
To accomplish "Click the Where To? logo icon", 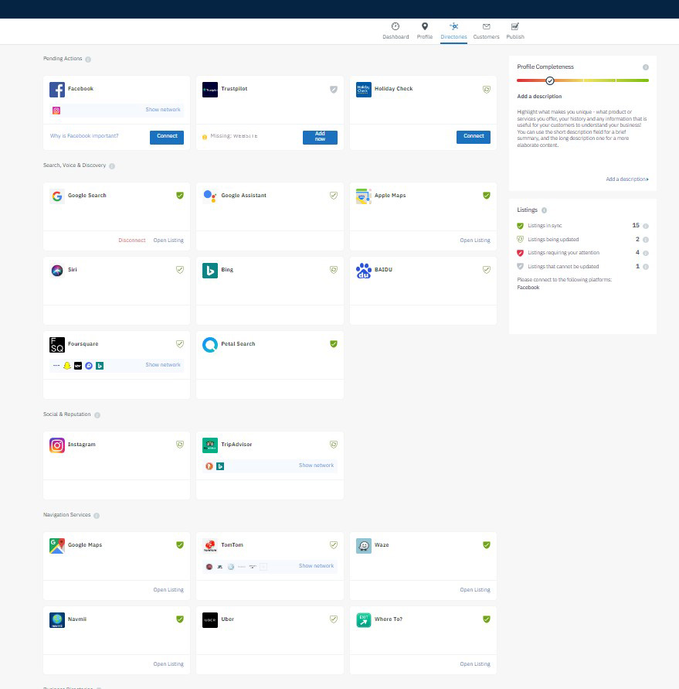I will (363, 620).
